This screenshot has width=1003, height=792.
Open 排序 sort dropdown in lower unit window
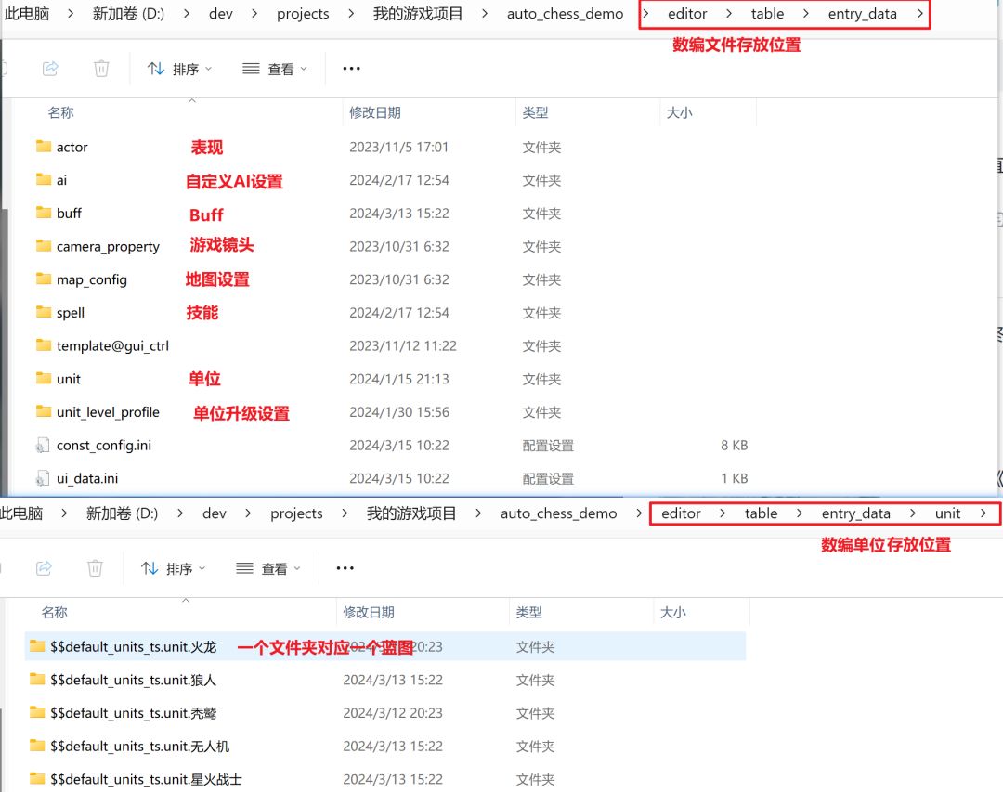[174, 568]
